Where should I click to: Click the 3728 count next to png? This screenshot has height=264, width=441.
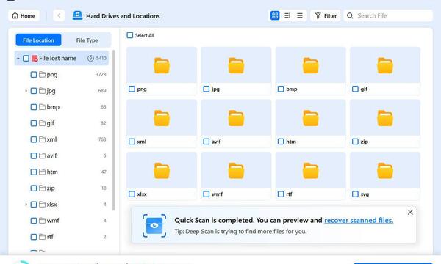[101, 75]
